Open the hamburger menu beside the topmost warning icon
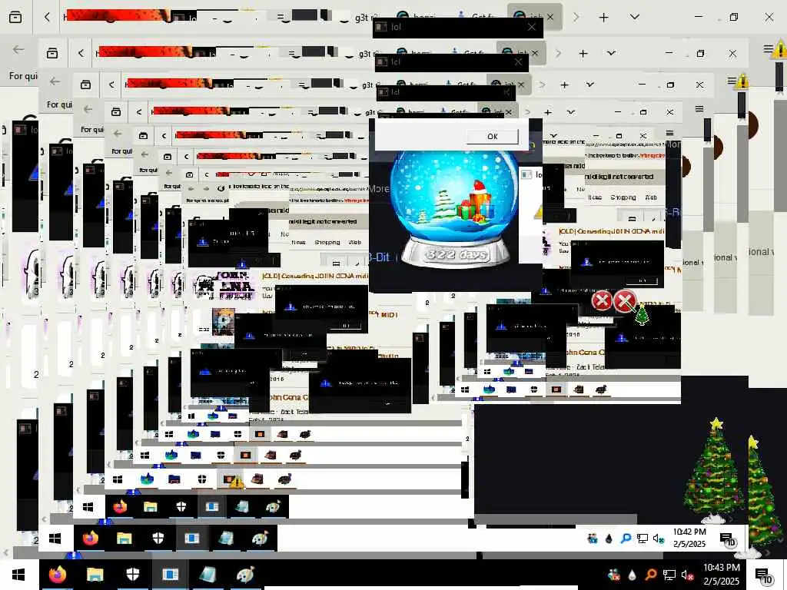 [769, 48]
